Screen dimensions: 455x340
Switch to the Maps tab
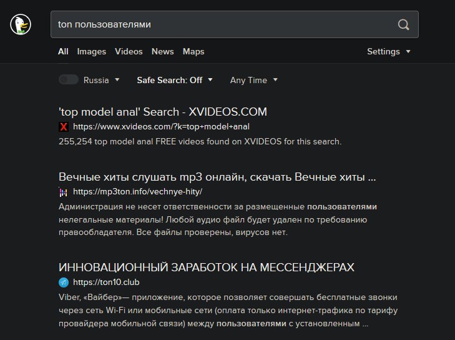pos(193,51)
